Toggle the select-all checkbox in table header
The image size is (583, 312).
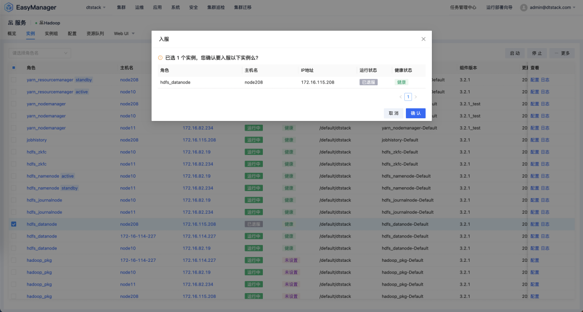point(14,67)
